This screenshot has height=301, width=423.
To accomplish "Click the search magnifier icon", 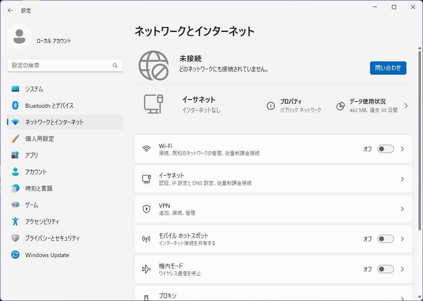I will coord(115,66).
